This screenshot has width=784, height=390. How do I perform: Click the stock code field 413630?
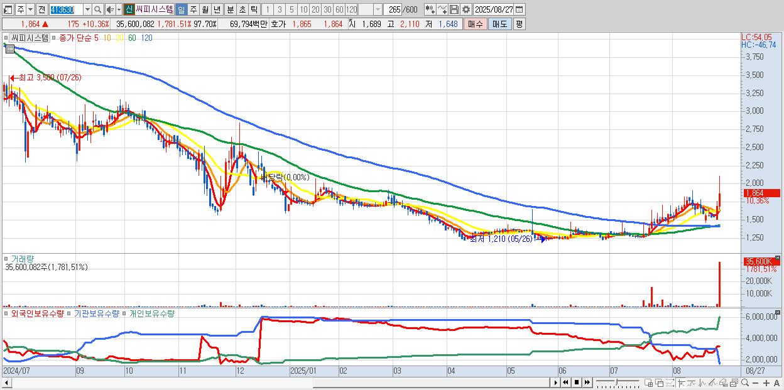(x=65, y=9)
